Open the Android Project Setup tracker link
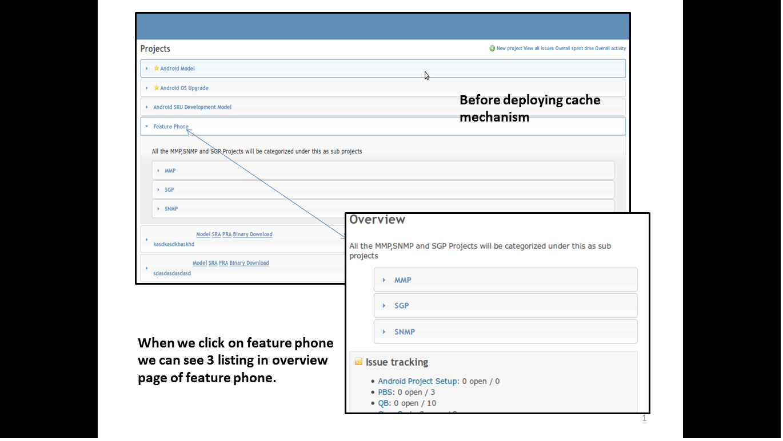Screen dimensions: 783x441 (418, 381)
